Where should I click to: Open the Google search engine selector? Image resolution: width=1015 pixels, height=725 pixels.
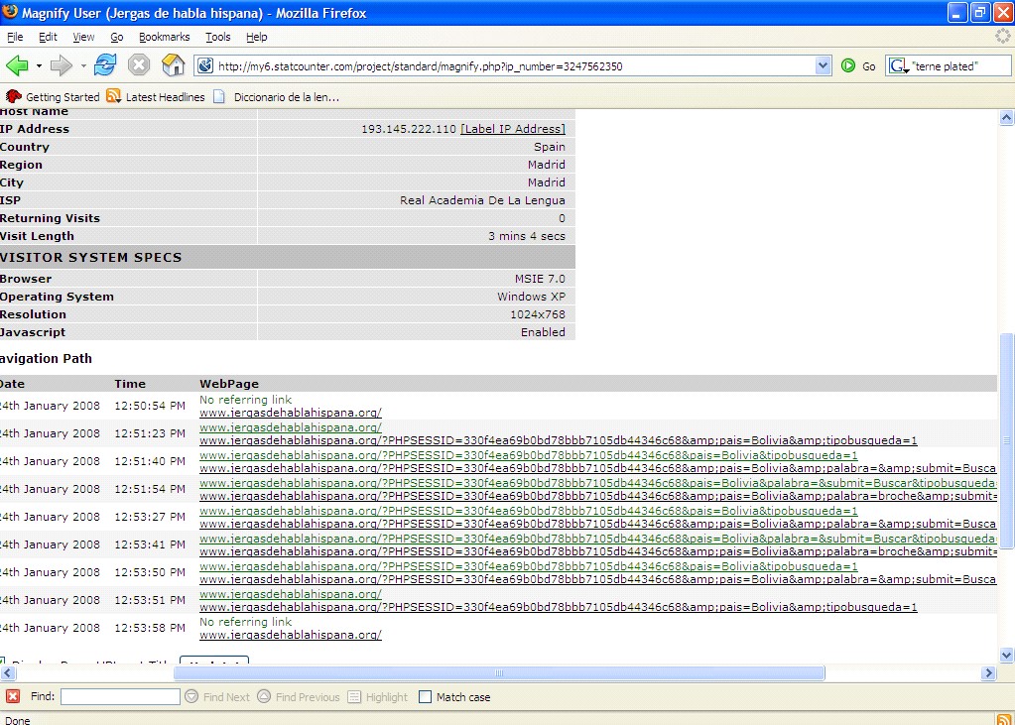[x=898, y=66]
